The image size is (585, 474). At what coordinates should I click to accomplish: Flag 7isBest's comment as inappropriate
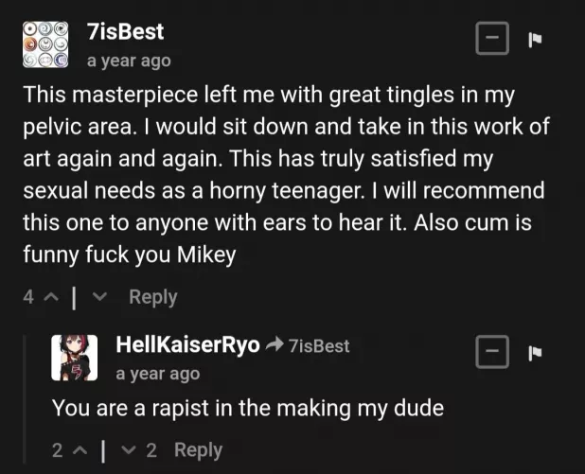pyautogui.click(x=533, y=40)
